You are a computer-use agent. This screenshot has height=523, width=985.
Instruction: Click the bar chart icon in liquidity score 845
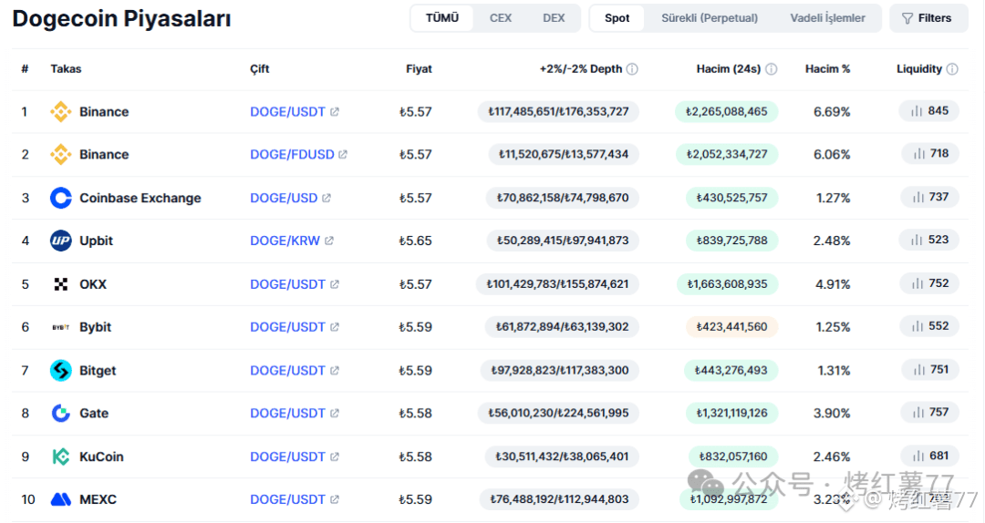917,111
